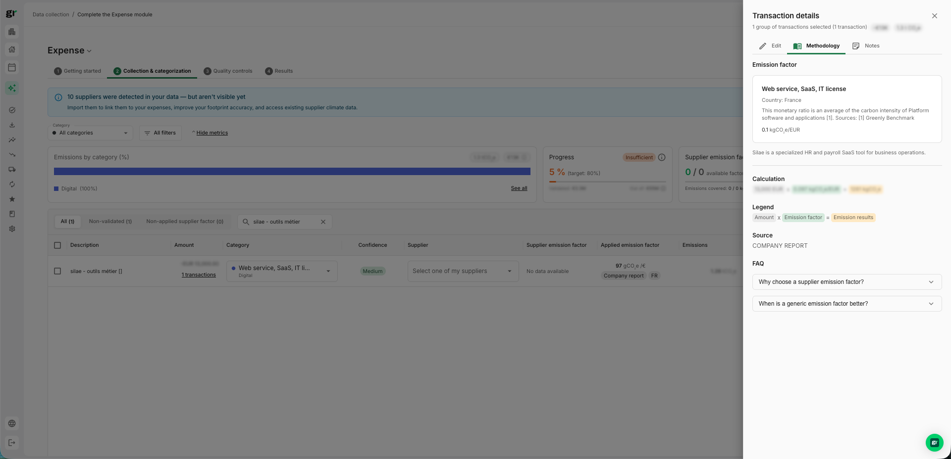Image resolution: width=951 pixels, height=459 pixels.
Task: Open the 1 transactions link
Action: (x=199, y=275)
